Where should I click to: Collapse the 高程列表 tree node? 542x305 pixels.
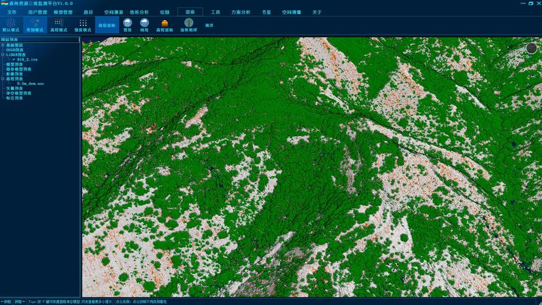[x=2, y=79]
